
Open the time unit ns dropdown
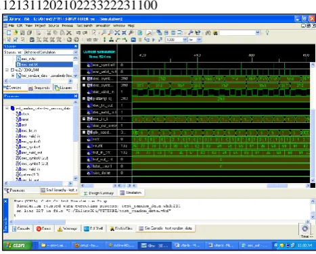tap(199, 40)
